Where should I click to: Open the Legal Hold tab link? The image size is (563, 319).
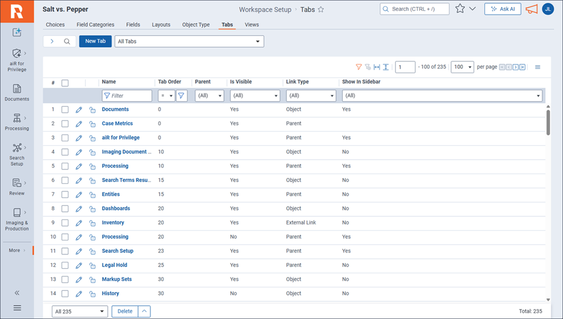114,265
